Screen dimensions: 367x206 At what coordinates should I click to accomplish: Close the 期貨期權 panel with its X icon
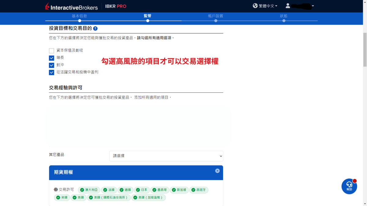click(x=217, y=171)
